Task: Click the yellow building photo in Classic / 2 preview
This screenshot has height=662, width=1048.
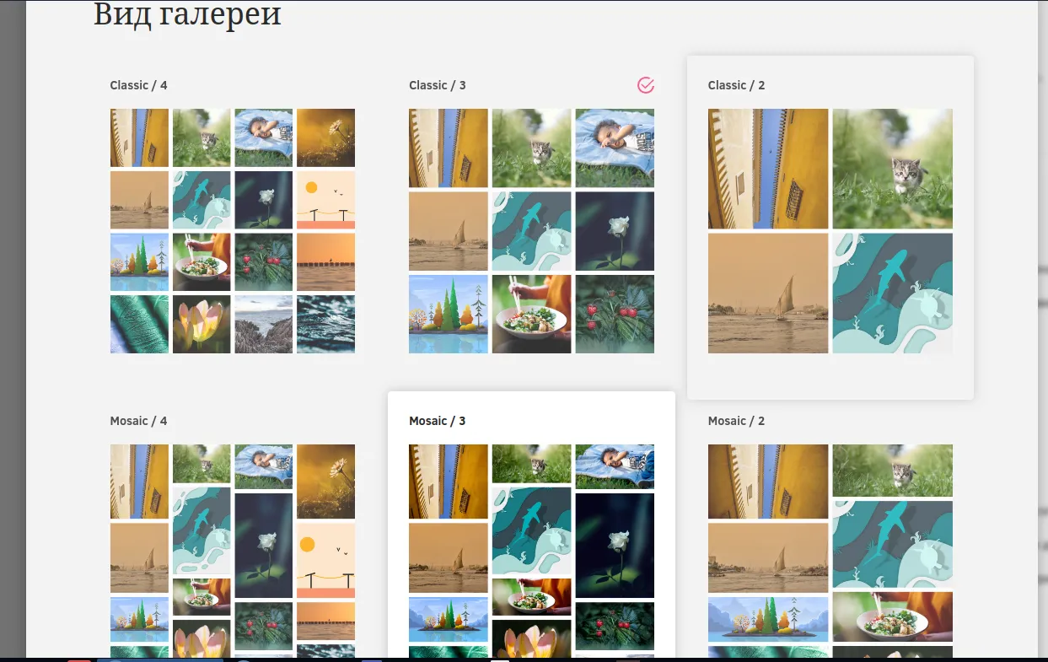Action: 768,169
